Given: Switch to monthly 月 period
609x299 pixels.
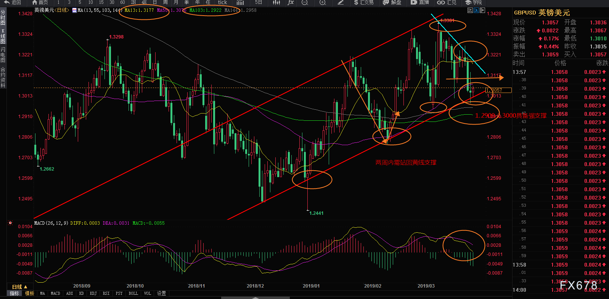Looking at the screenshot, I should 176,2.
